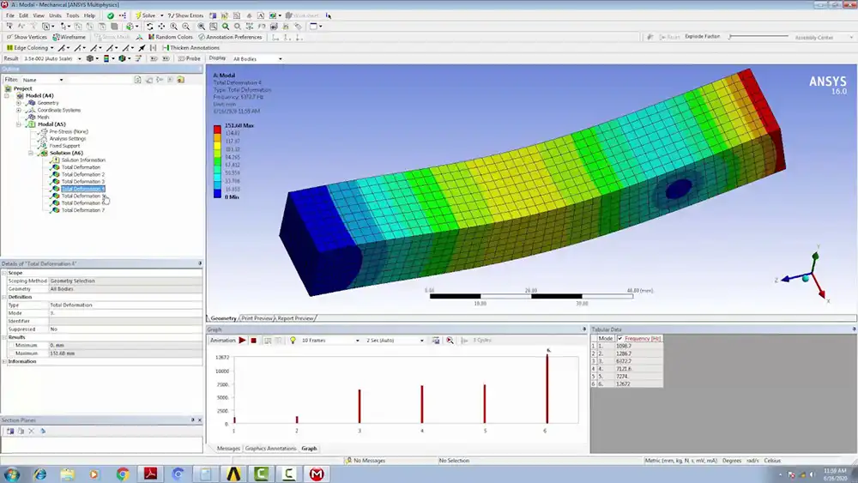Enable Random Colors

[x=171, y=37]
